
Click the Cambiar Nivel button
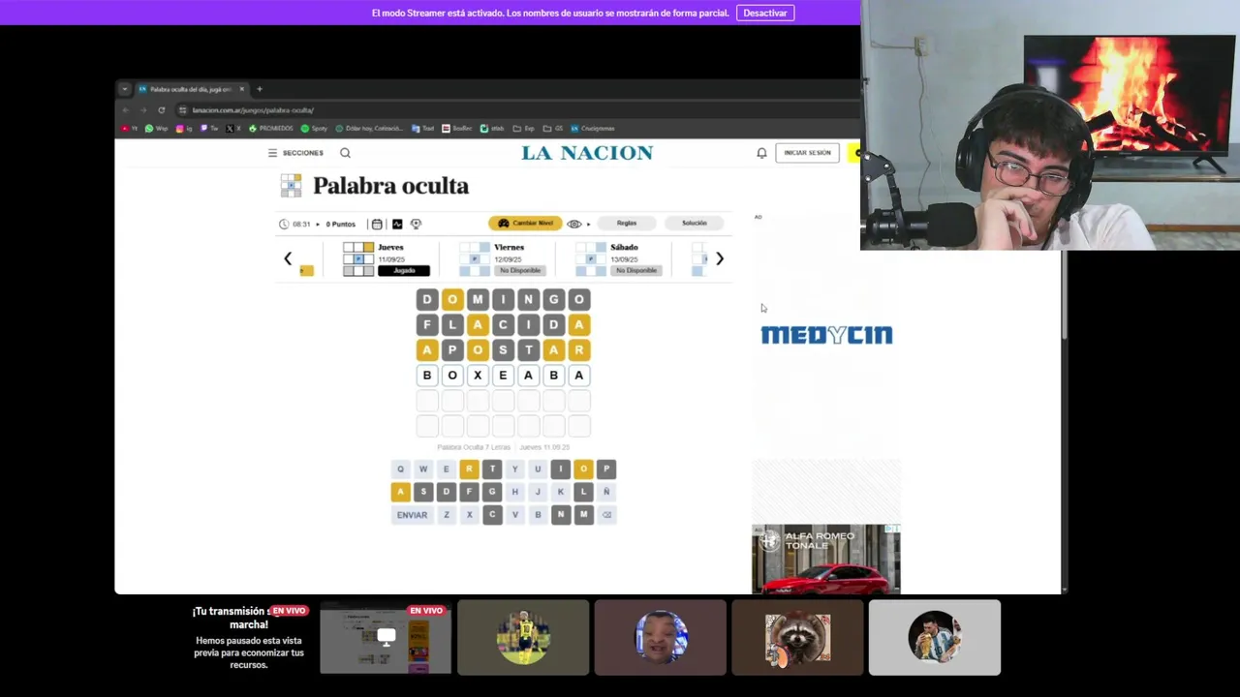pyautogui.click(x=525, y=224)
